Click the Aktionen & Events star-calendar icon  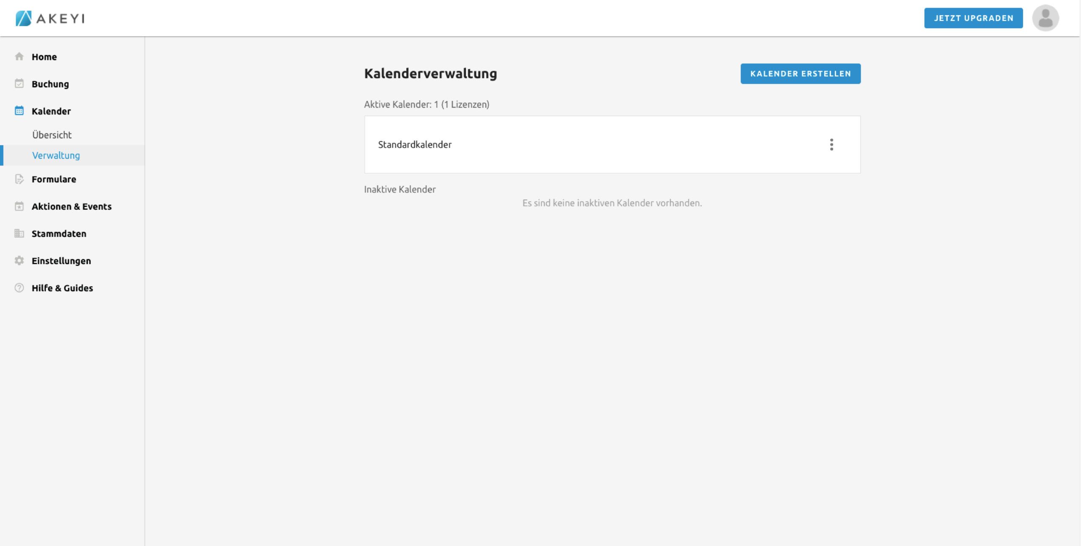[19, 206]
